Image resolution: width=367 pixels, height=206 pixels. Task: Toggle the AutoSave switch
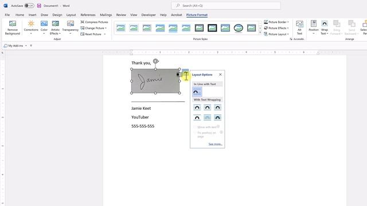pyautogui.click(x=29, y=6)
